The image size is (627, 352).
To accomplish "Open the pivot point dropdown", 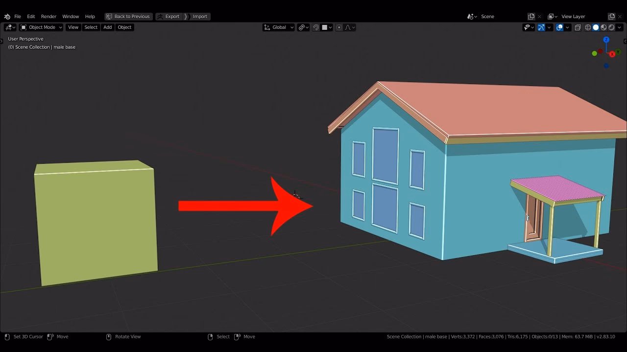I will pyautogui.click(x=304, y=27).
